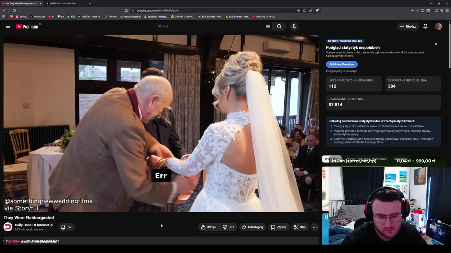Click 'Szacowane polubienia' 37 814 stat
The height and width of the screenshot is (253, 451).
[383, 102]
